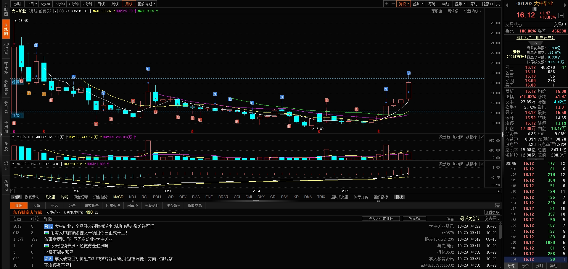The height and width of the screenshot is (269, 568).
Task: Click the timeline scroll-right double arrow
Action: point(499,191)
